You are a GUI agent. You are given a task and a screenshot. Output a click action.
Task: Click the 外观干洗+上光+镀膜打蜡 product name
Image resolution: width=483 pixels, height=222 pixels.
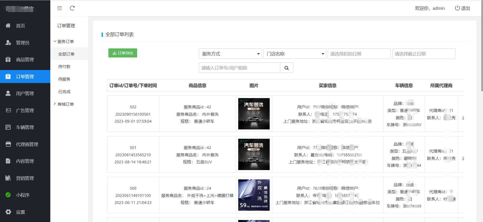pyautogui.click(x=210, y=195)
